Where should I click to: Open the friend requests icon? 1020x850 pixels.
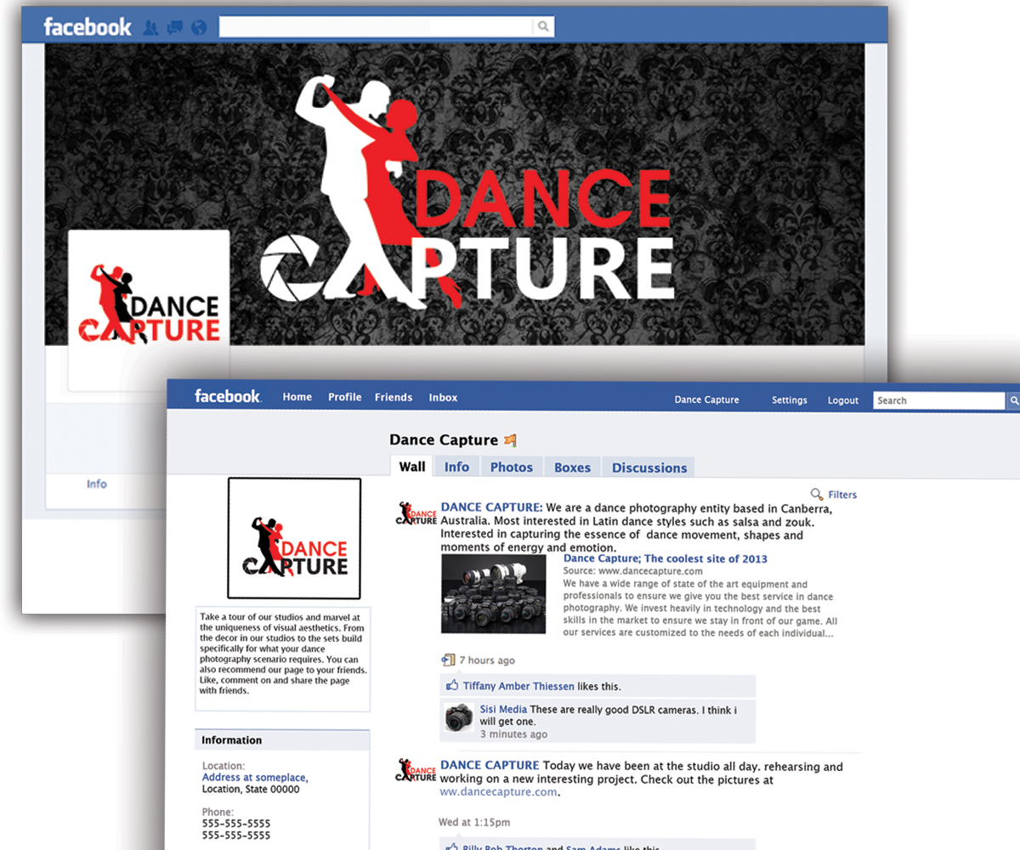(x=150, y=26)
